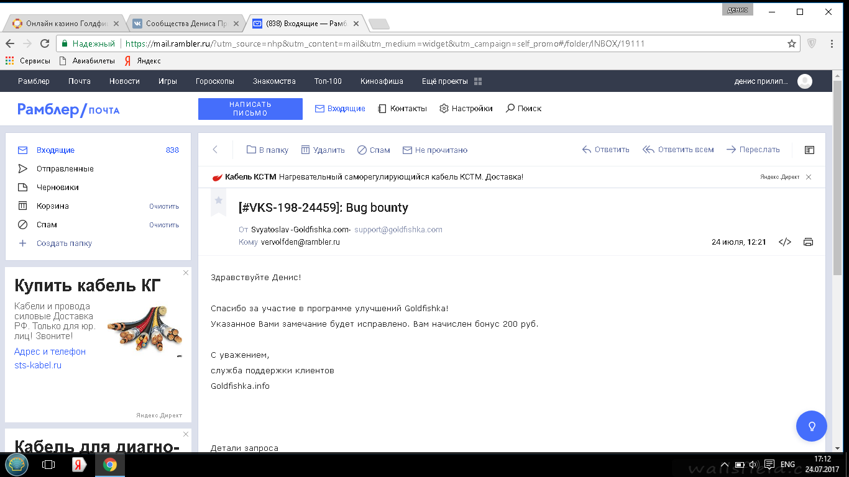Screen dimensions: 849x477
Task: Click the address bar URL
Action: (x=385, y=44)
